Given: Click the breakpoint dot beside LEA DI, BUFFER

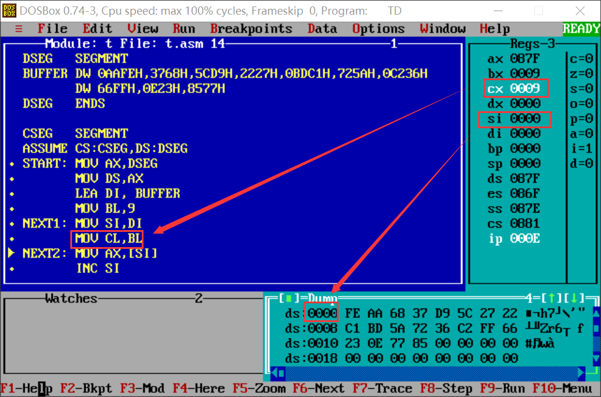Looking at the screenshot, I should (x=12, y=194).
